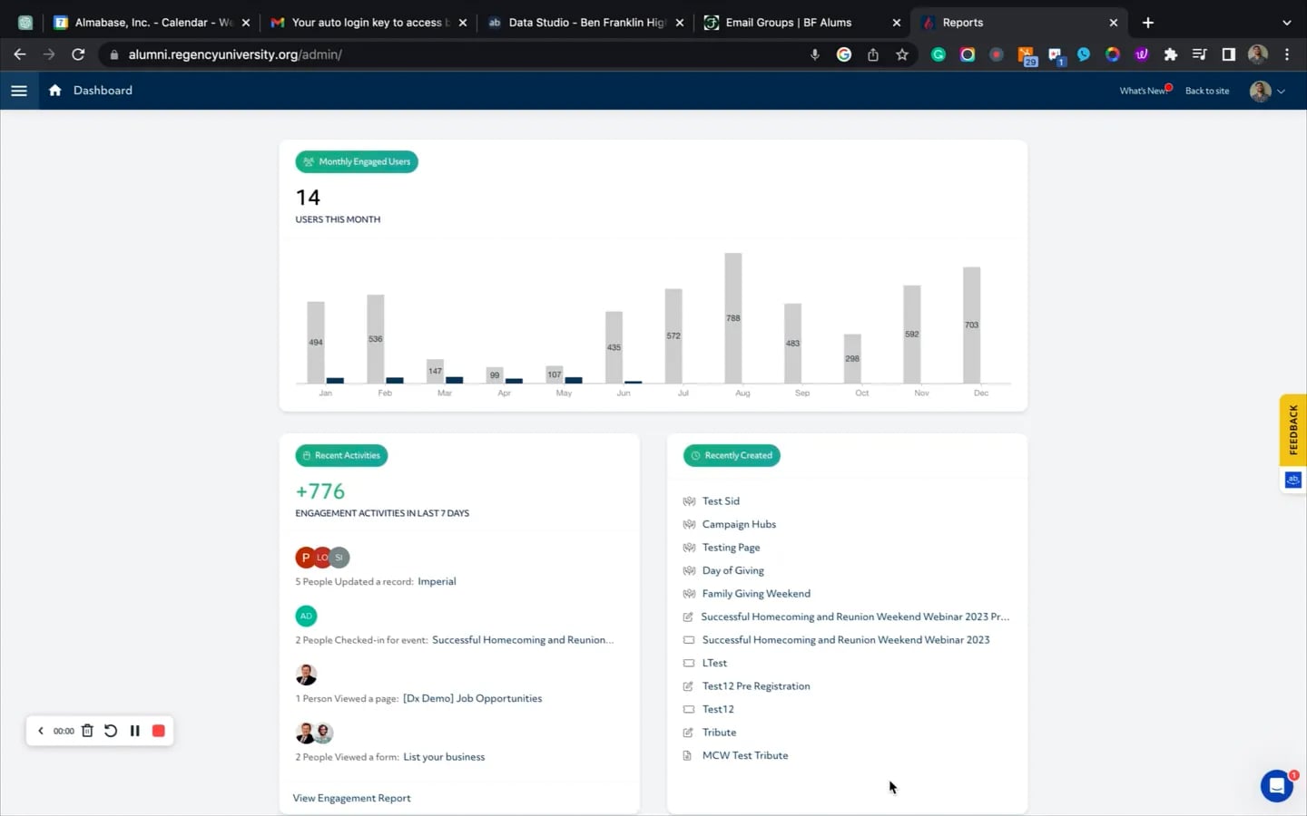Bookmark this page with star icon

tap(902, 54)
